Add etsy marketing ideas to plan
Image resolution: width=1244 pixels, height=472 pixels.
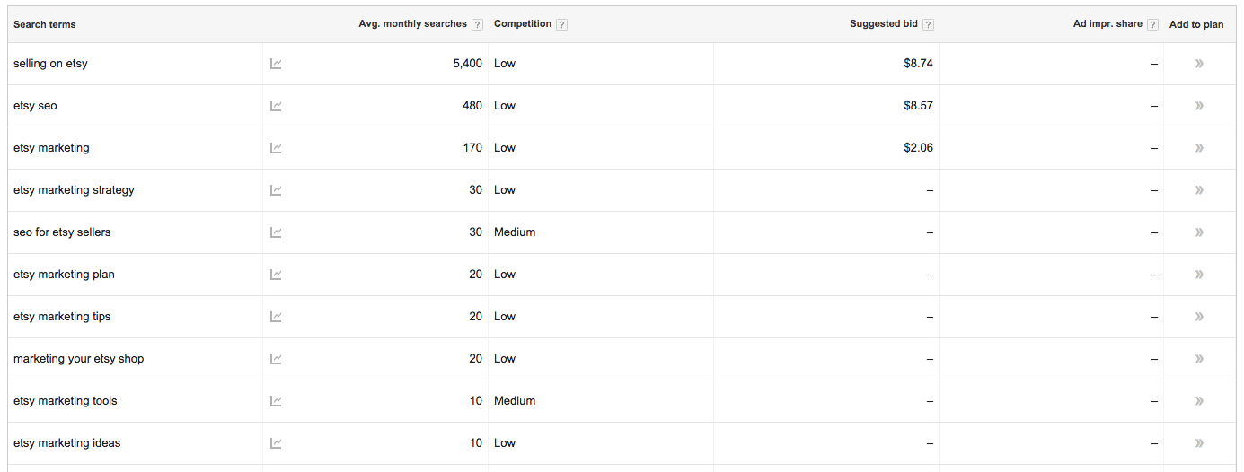(1199, 443)
